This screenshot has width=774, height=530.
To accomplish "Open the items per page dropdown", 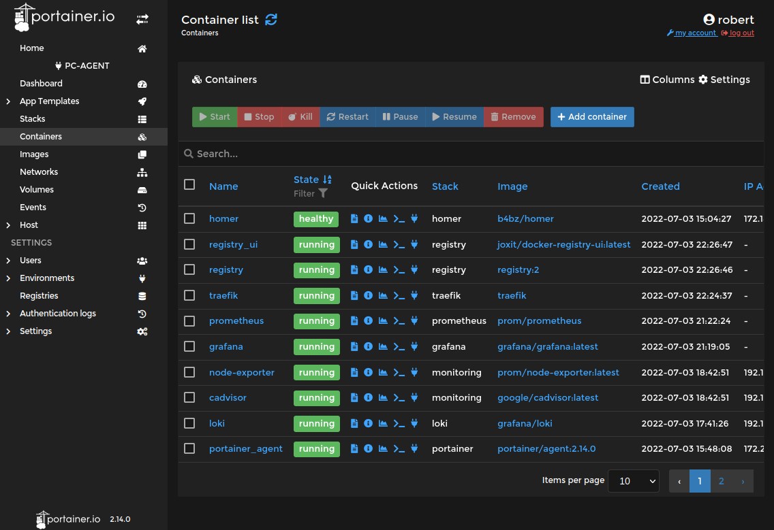I will point(633,481).
